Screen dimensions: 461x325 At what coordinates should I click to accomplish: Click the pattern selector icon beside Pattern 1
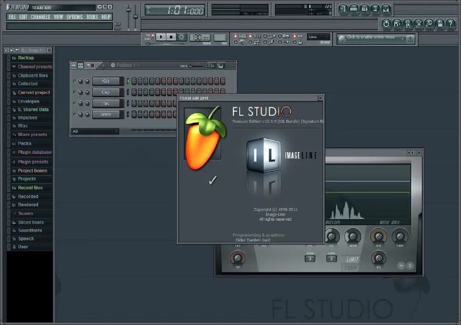113,65
